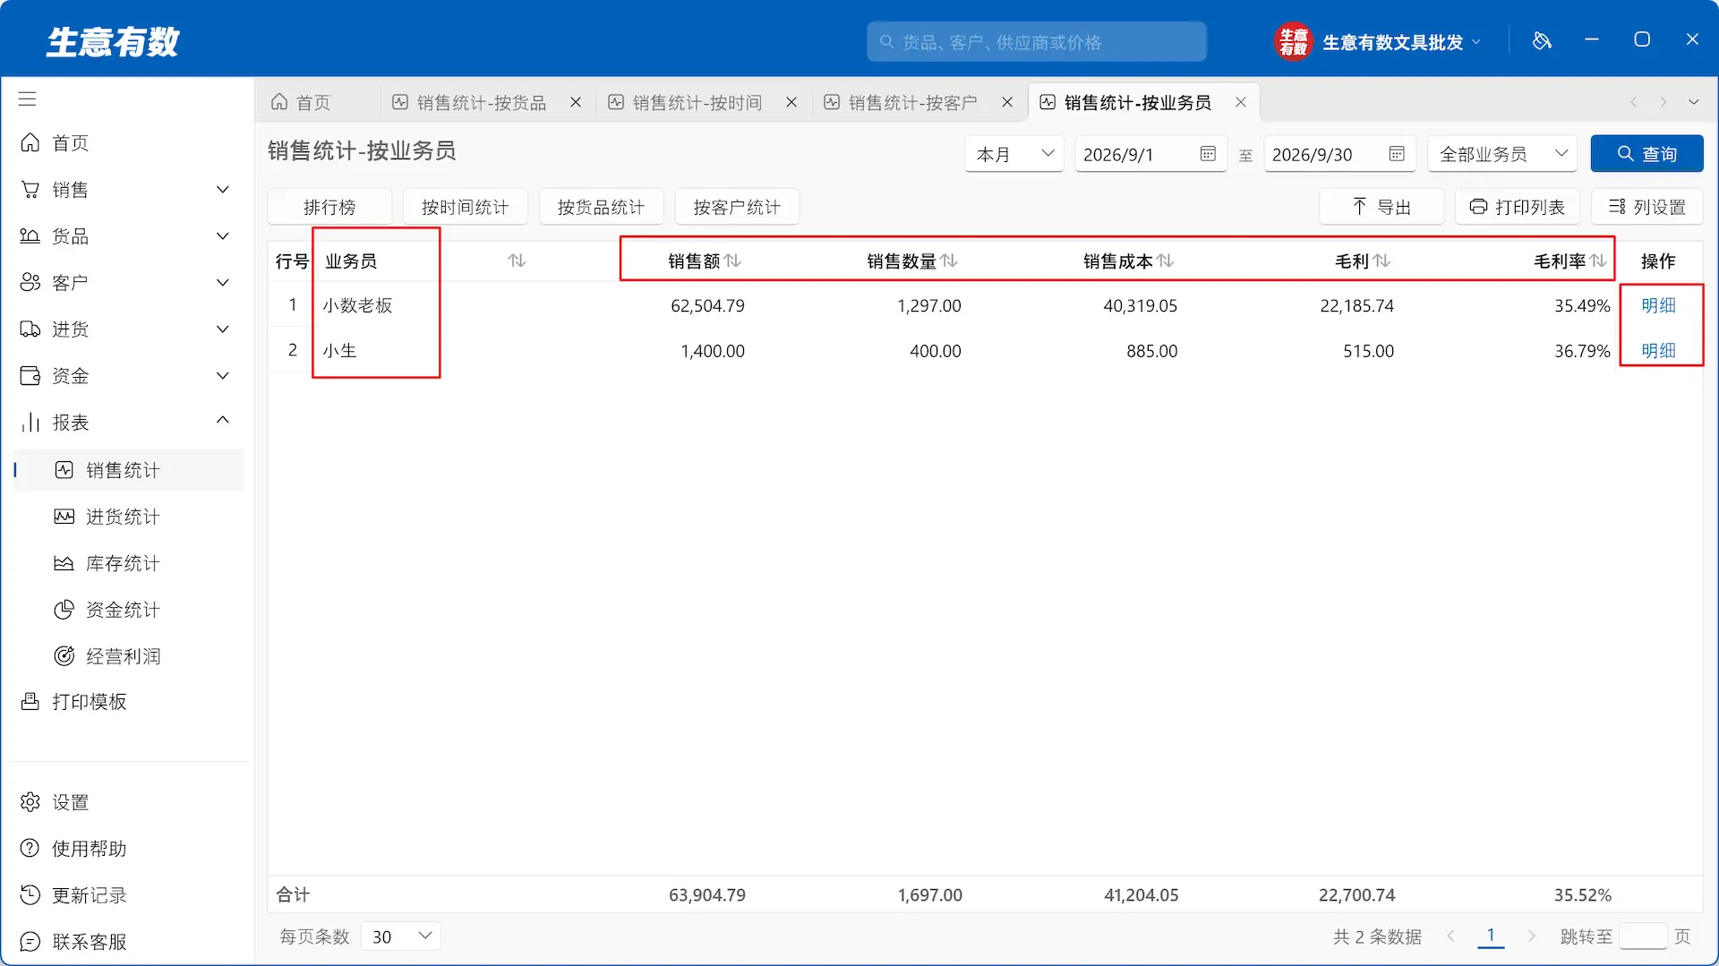Open 明细 link for 小数老板
The width and height of the screenshot is (1719, 966).
pos(1658,305)
